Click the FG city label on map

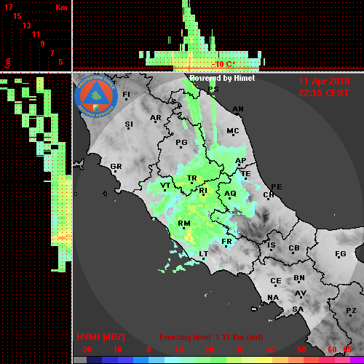tap(341, 254)
